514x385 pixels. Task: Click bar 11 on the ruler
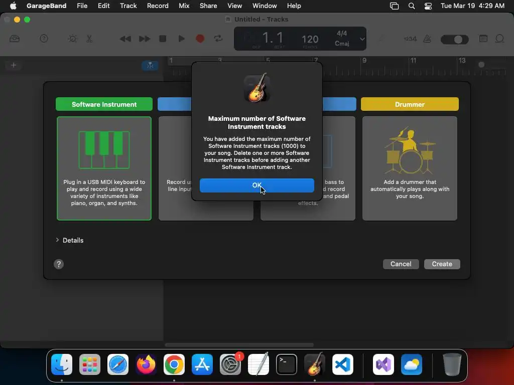[414, 61]
